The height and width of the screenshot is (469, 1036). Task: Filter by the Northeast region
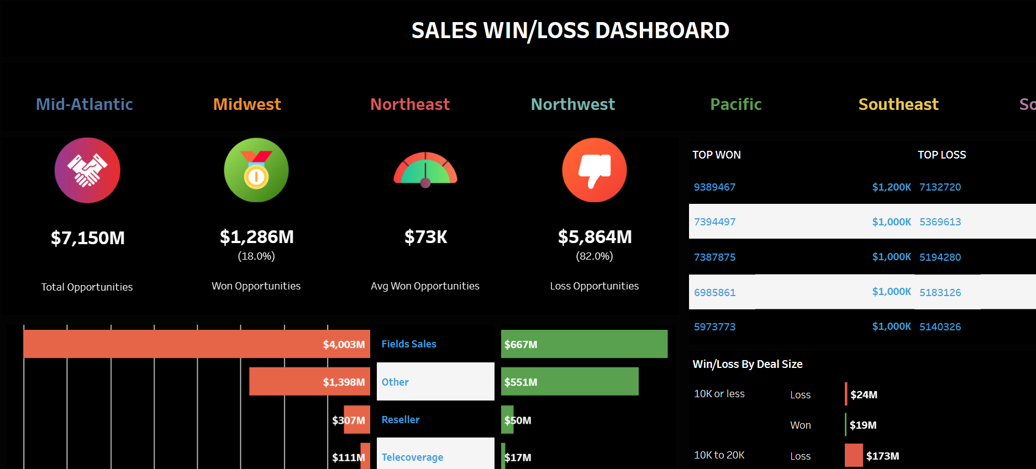point(410,104)
